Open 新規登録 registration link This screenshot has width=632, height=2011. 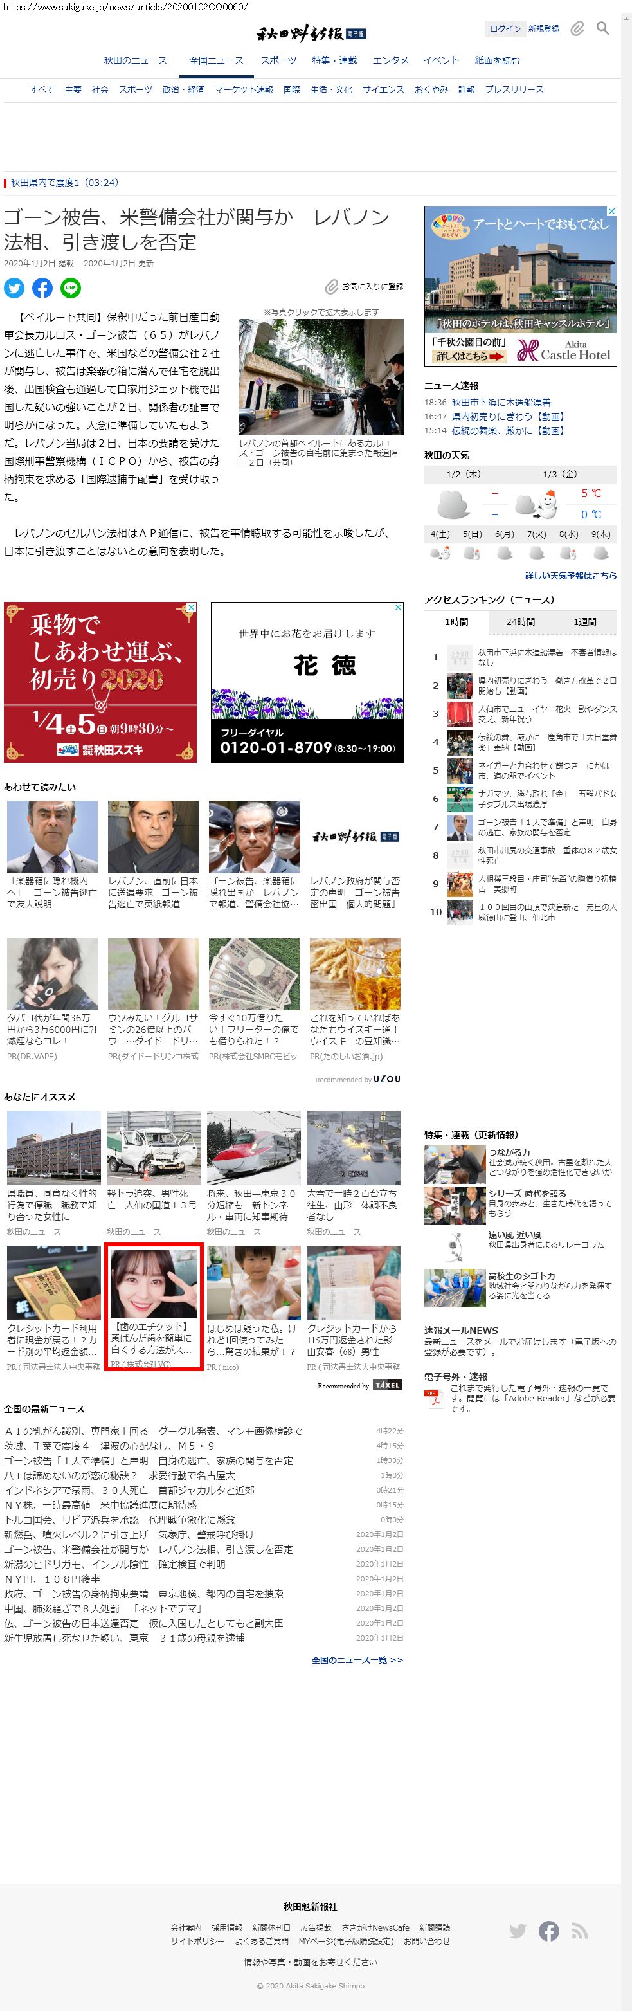click(x=543, y=29)
